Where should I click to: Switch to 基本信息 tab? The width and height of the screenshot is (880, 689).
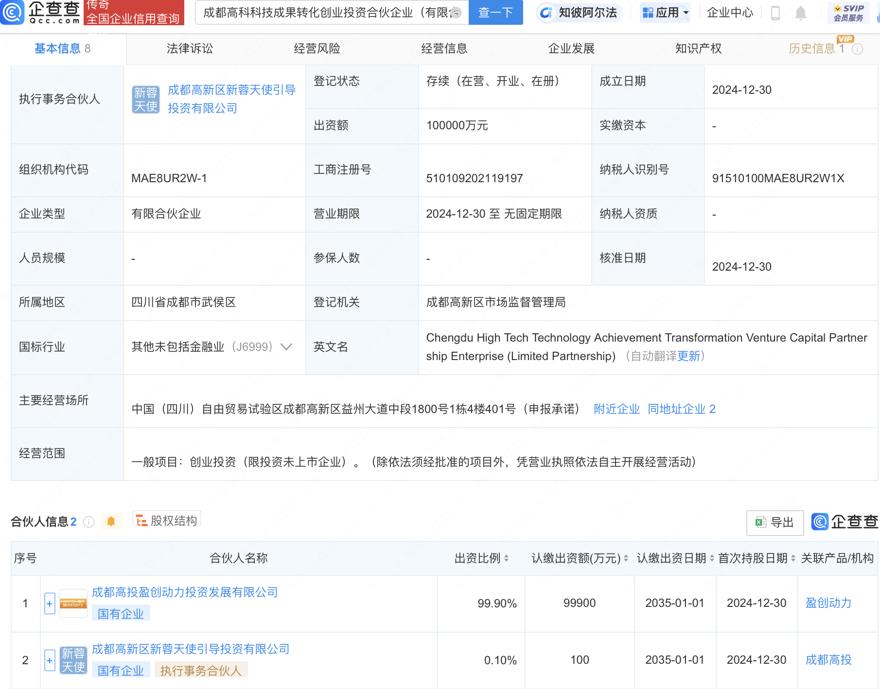(x=63, y=49)
